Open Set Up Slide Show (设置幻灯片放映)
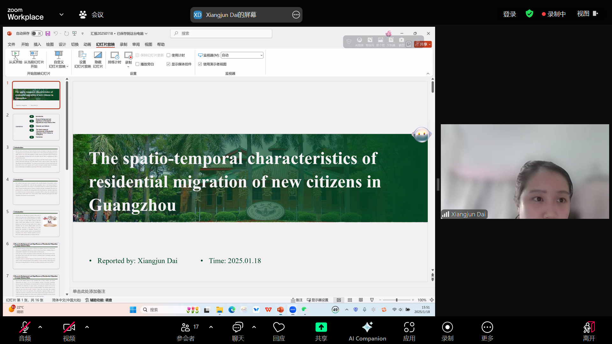Screen dimensions: 612x344 click(83, 59)
